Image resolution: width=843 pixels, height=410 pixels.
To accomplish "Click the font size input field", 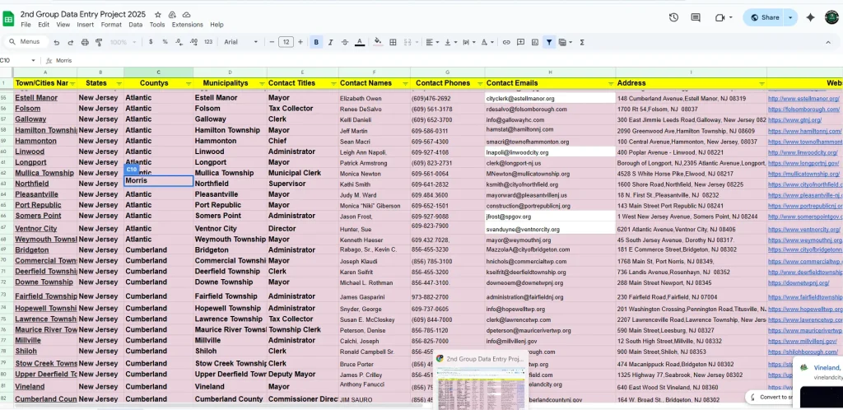I will (x=286, y=42).
